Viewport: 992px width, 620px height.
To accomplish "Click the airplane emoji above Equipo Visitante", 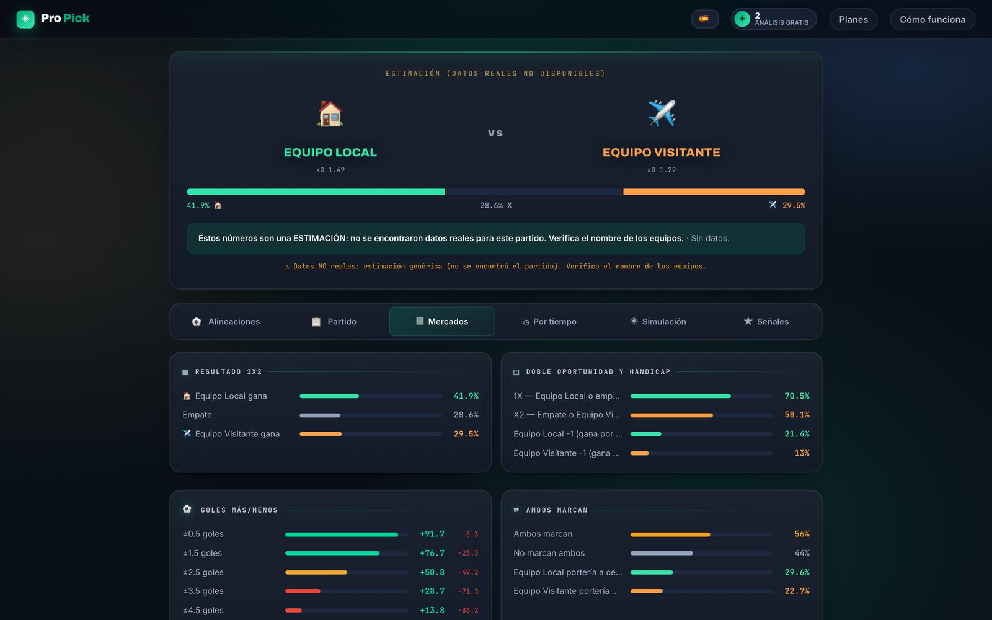I will tap(662, 113).
